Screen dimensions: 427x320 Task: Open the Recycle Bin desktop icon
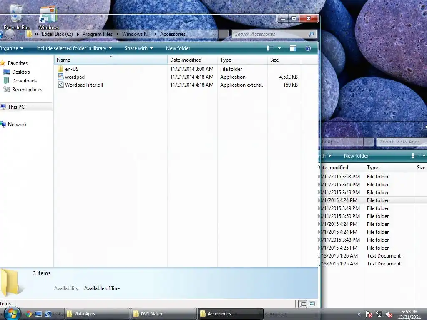(x=16, y=17)
